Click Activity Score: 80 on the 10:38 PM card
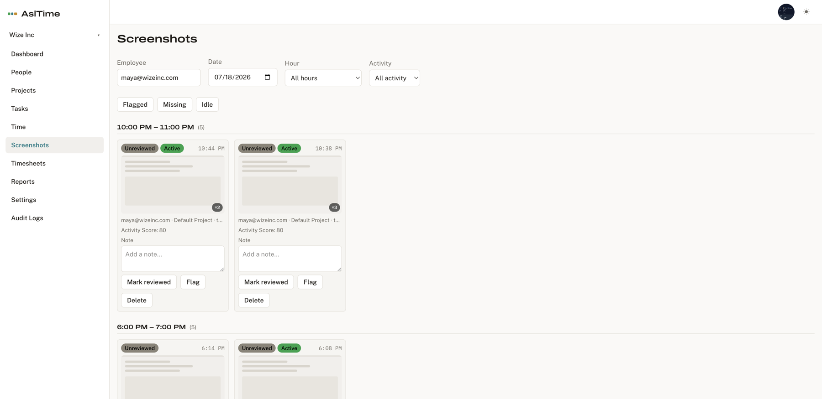 tap(261, 230)
